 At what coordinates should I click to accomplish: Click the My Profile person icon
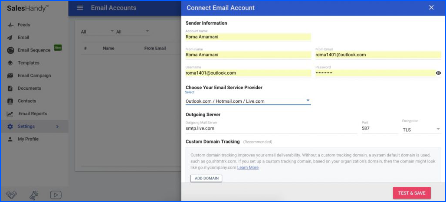[10, 139]
